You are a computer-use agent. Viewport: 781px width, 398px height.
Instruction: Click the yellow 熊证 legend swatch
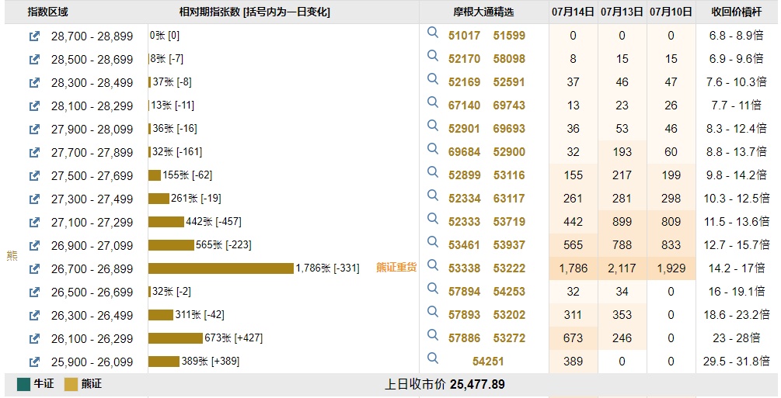71,385
